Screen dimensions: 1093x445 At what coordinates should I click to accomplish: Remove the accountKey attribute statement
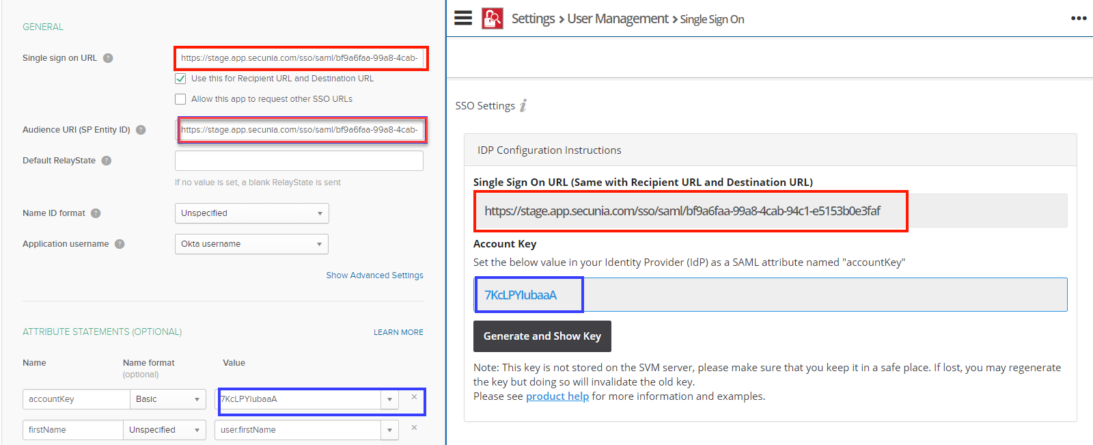pos(414,397)
